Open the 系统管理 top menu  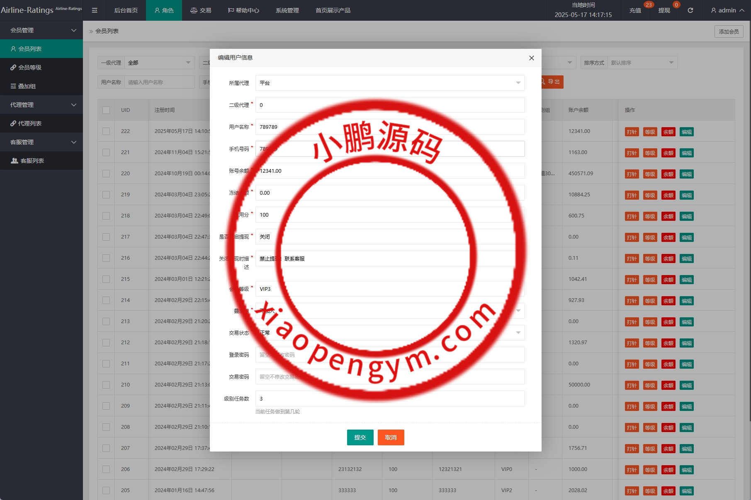287,10
